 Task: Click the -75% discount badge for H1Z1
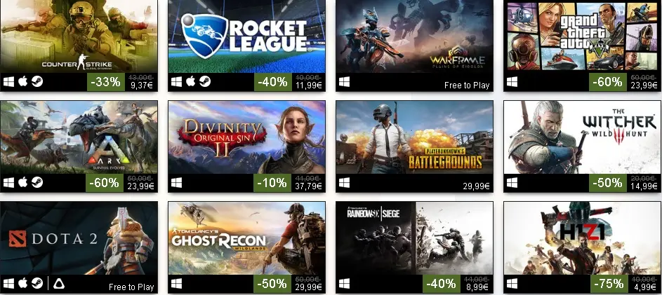[x=607, y=284]
